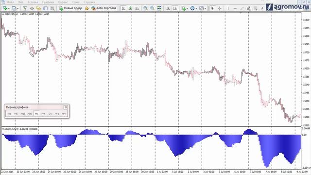This screenshot has width=311, height=175.
Task: Open the Окно menu
Action: click(x=76, y=2)
